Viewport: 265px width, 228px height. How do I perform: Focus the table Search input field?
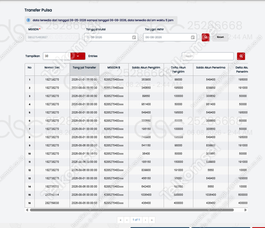(x=208, y=56)
